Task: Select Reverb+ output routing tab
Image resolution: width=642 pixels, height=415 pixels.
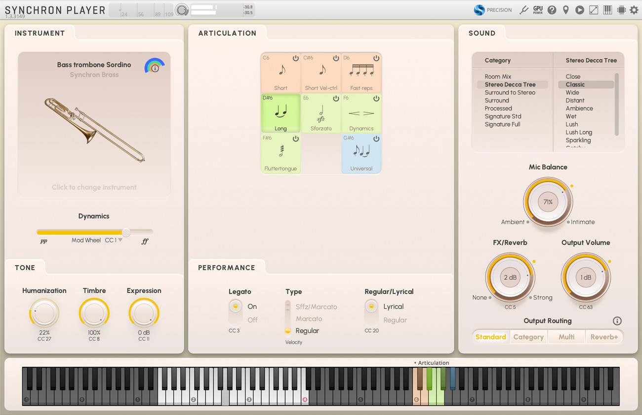Action: (x=604, y=337)
